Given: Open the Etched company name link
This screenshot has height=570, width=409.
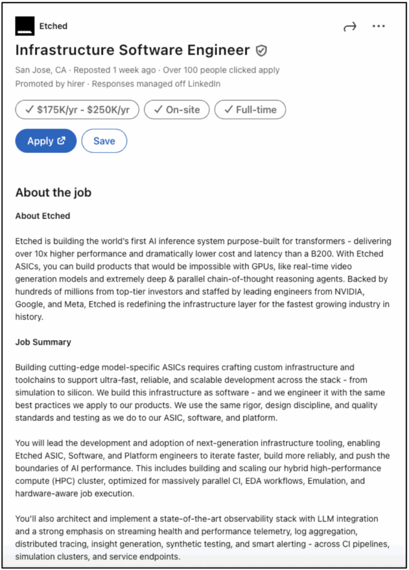Looking at the screenshot, I should (53, 26).
